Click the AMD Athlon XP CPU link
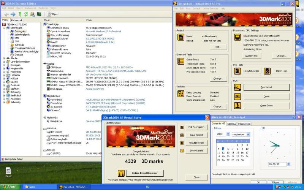The image size is (304, 190). pos(109,67)
